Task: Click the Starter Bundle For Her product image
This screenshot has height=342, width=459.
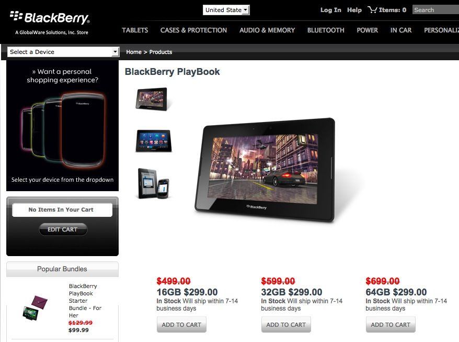Action: point(35,307)
